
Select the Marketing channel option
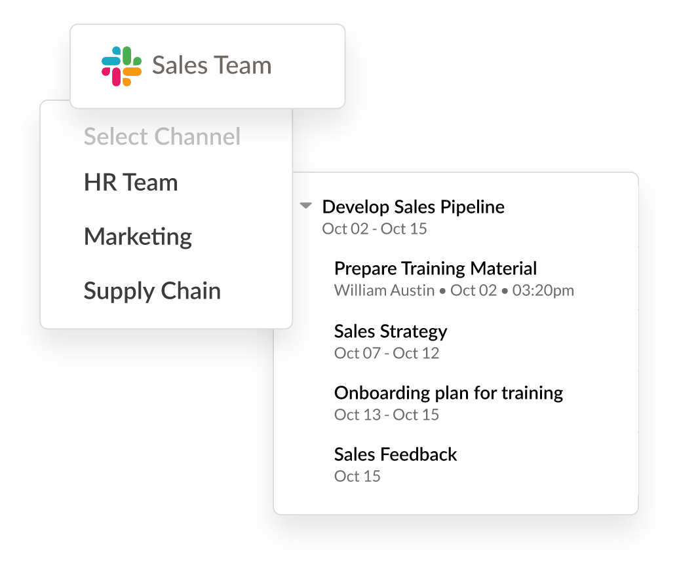[x=138, y=236]
